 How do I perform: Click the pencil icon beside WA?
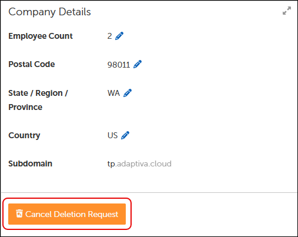pos(128,93)
